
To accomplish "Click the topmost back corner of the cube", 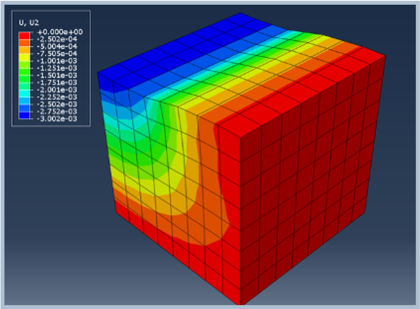I will coord(241,13).
